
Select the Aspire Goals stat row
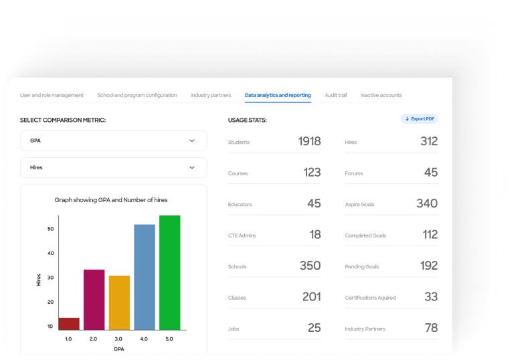(x=391, y=204)
